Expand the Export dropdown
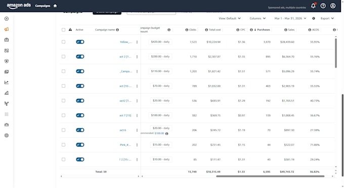 click(x=327, y=18)
